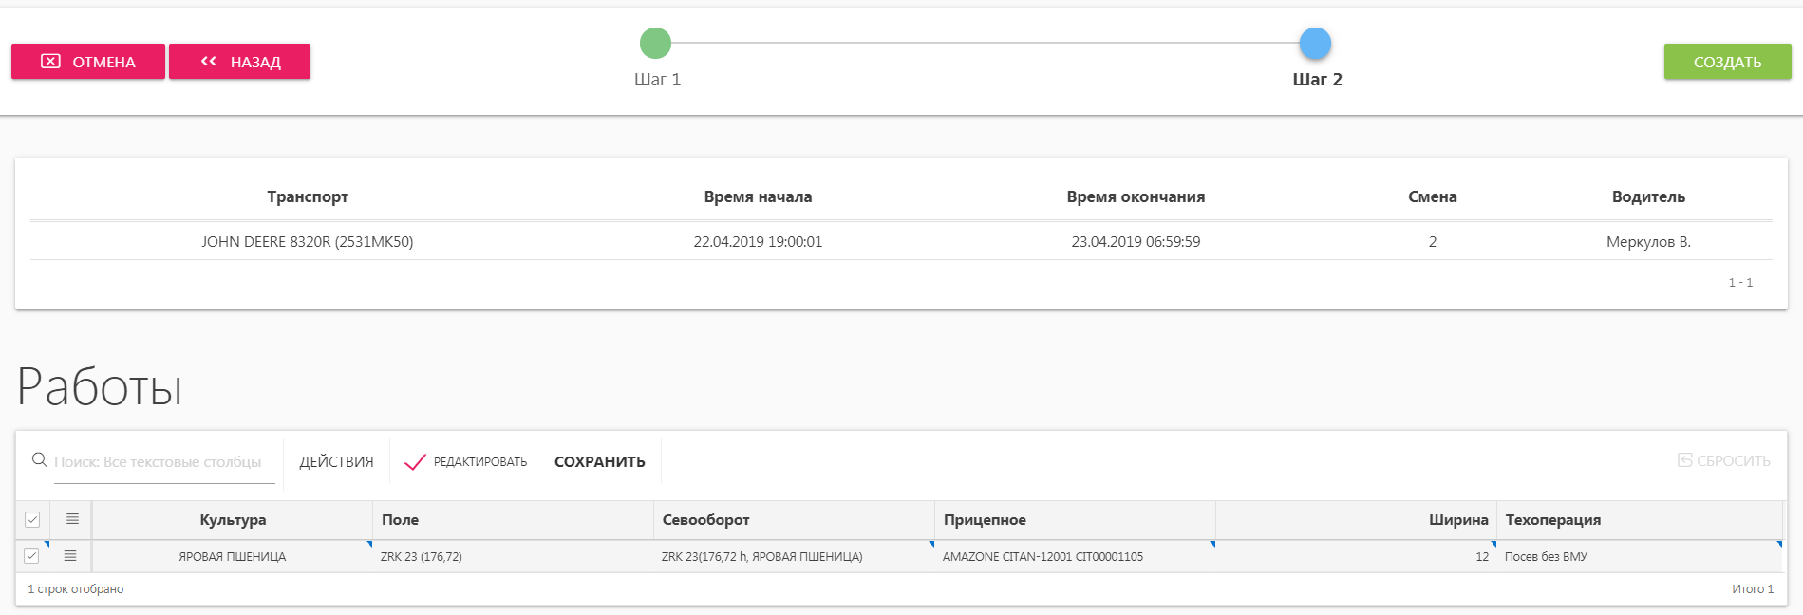Click the end time 23.04.2019 06:59:59
Viewport: 1803px width, 615px height.
coord(1136,242)
